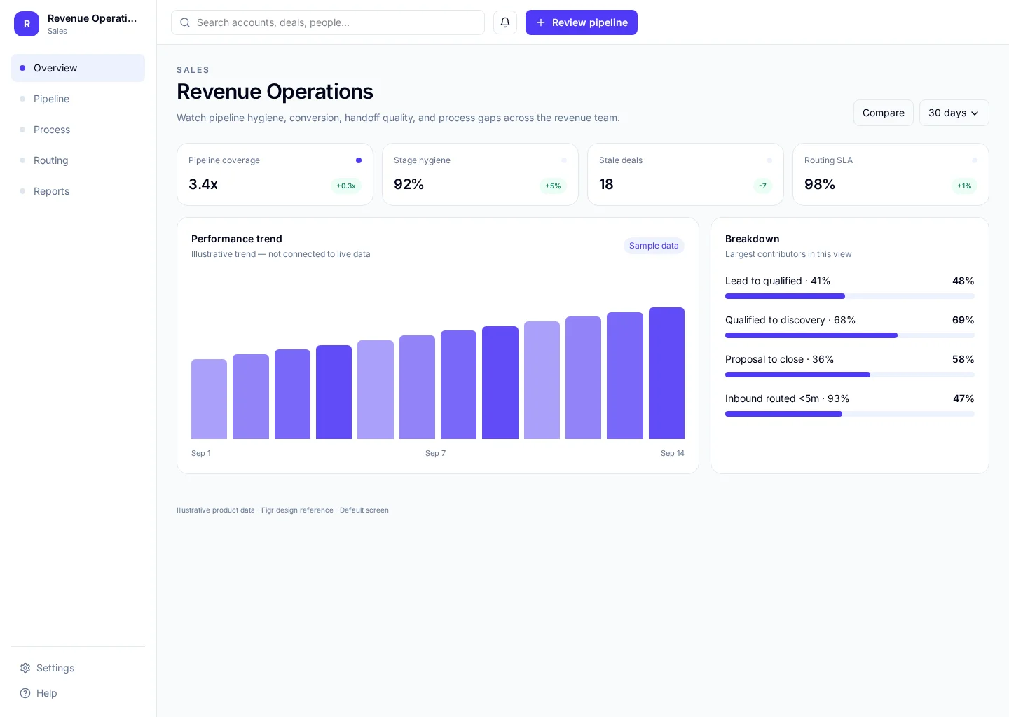Click the Review pipeline button
This screenshot has width=1009, height=717.
(x=582, y=22)
